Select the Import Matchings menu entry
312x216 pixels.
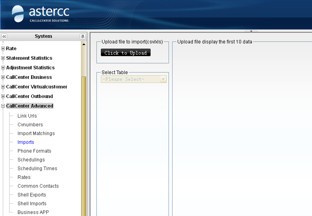(x=36, y=134)
